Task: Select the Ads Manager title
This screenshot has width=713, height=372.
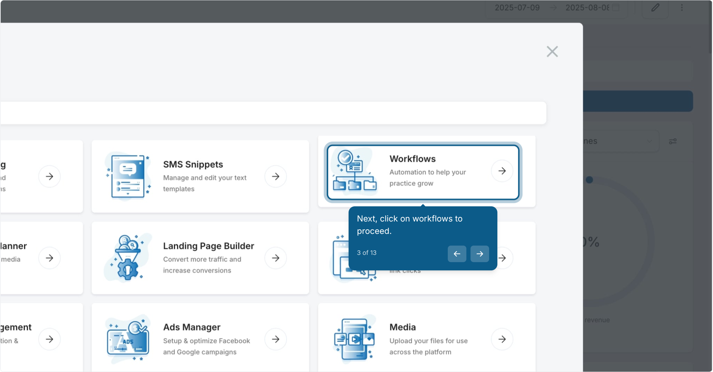Action: 192,327
